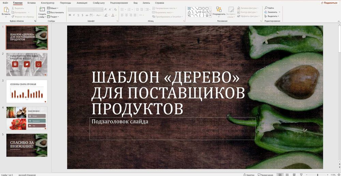This screenshot has height=176, width=341.
Task: Toggle align text left
Action: [122, 15]
